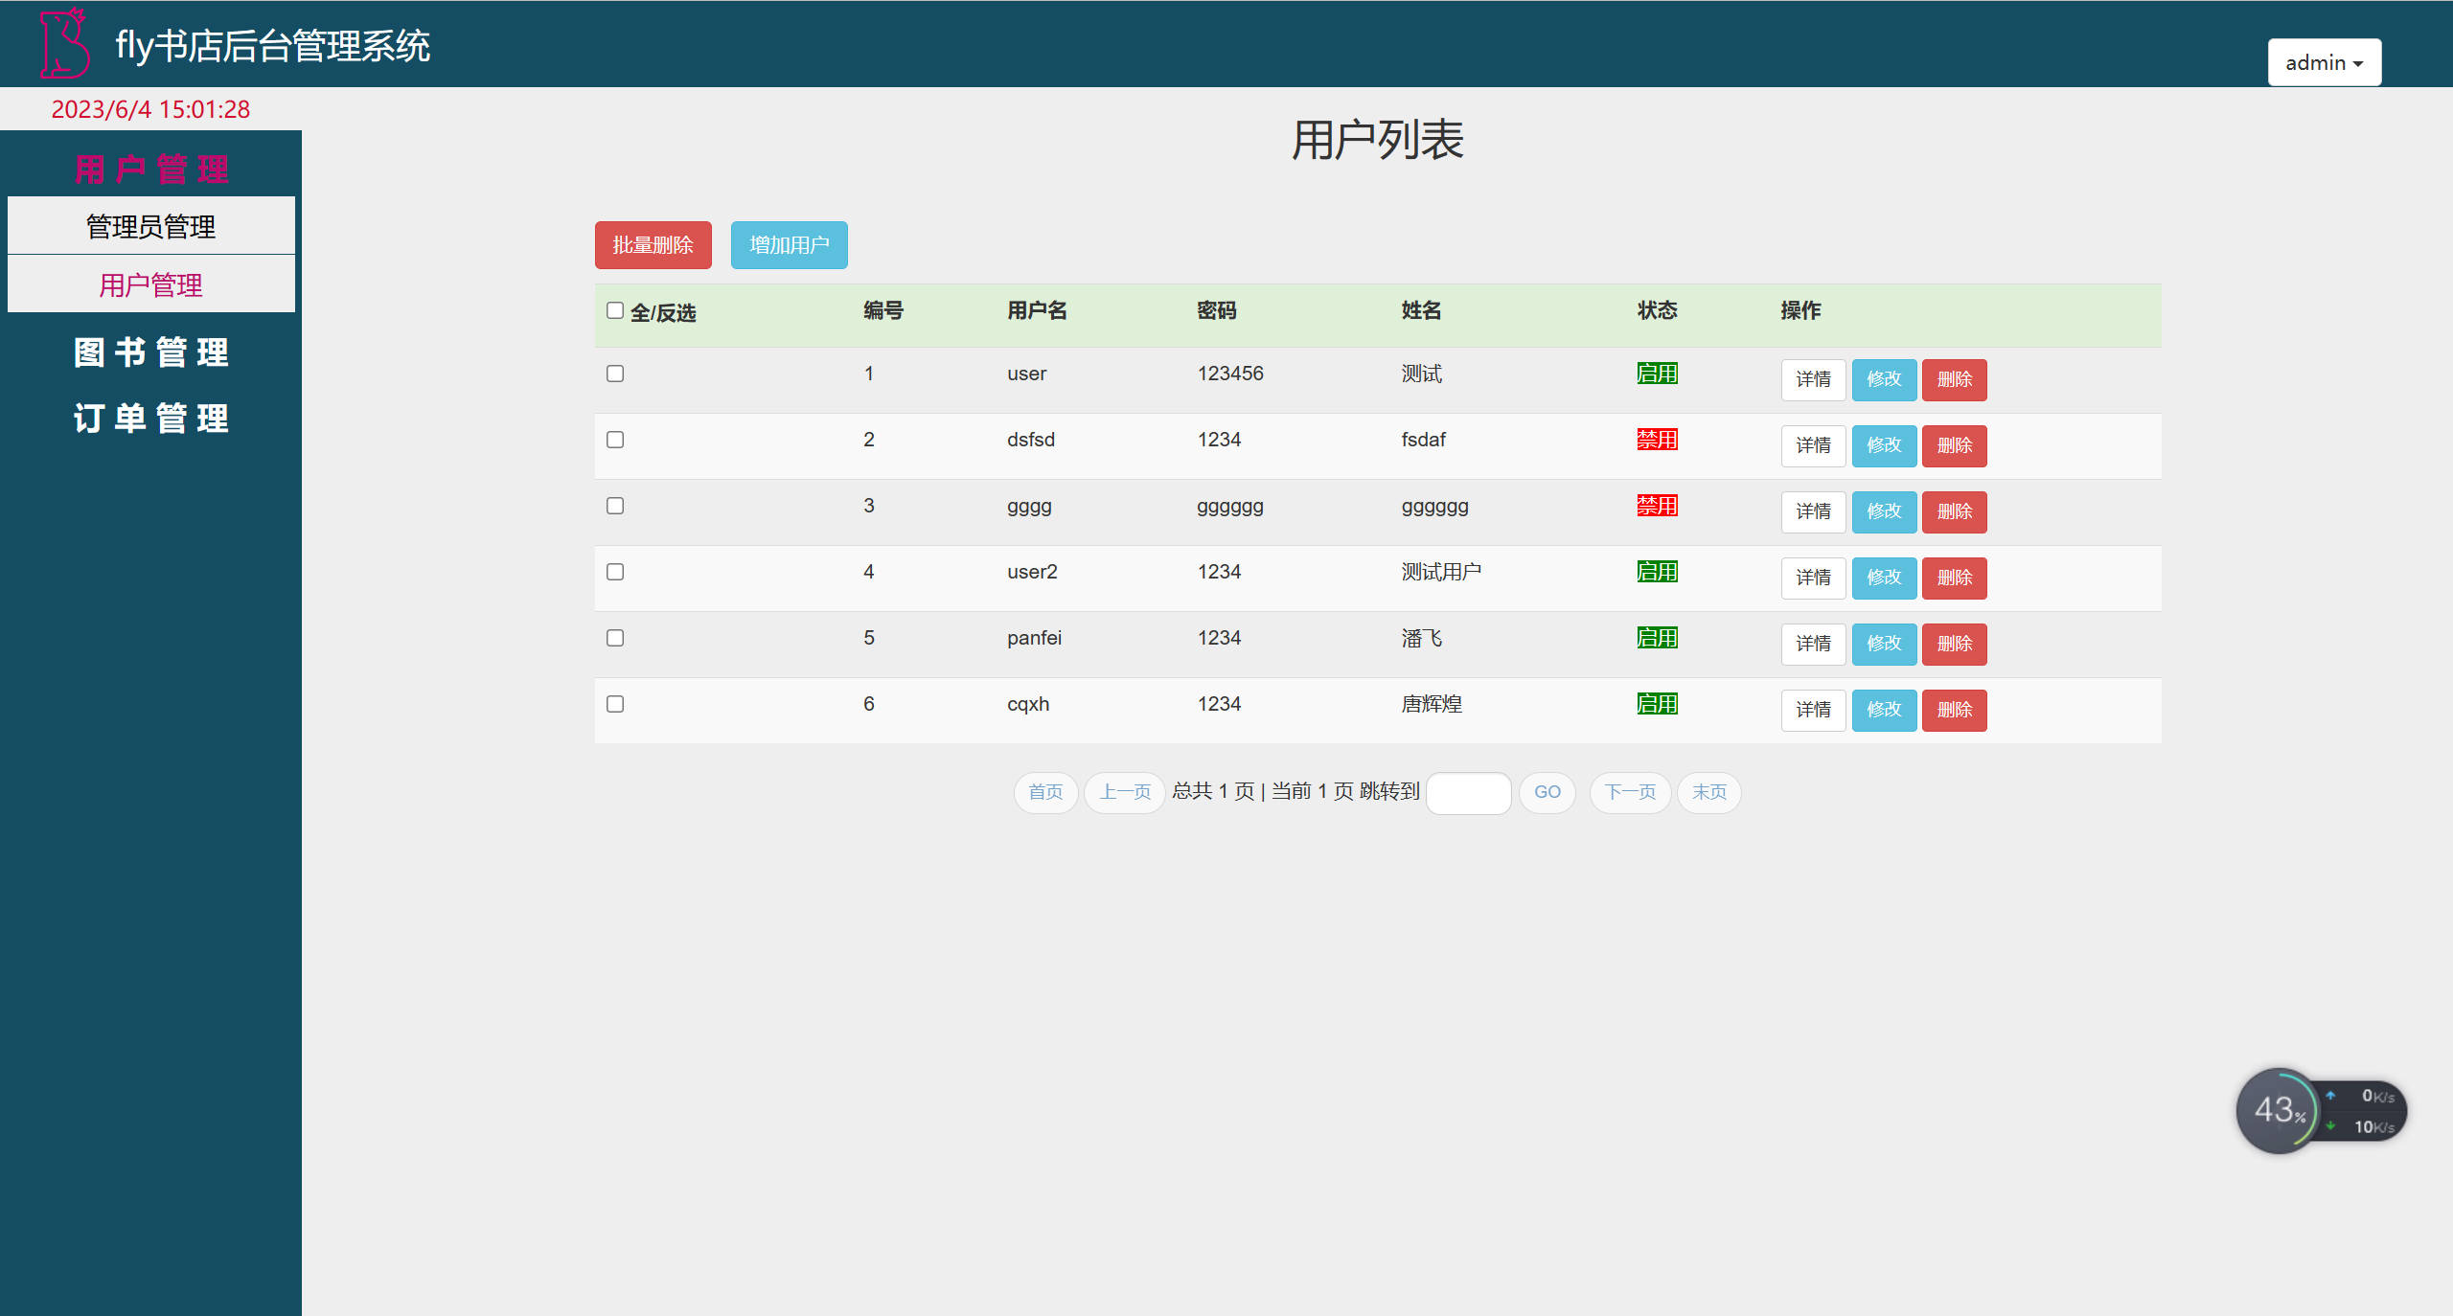
Task: Open 详情 for user 'user2'
Action: pos(1813,578)
